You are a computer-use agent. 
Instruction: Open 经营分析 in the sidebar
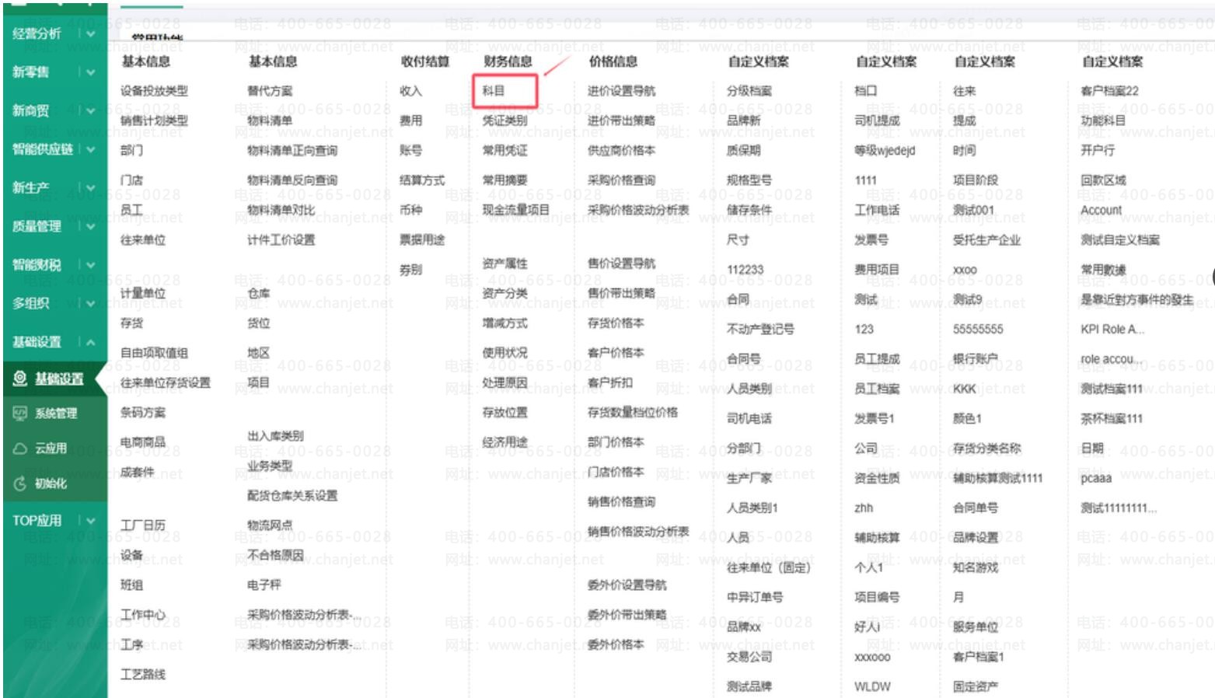[37, 33]
